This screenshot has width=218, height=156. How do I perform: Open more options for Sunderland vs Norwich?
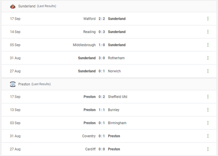click(x=208, y=71)
